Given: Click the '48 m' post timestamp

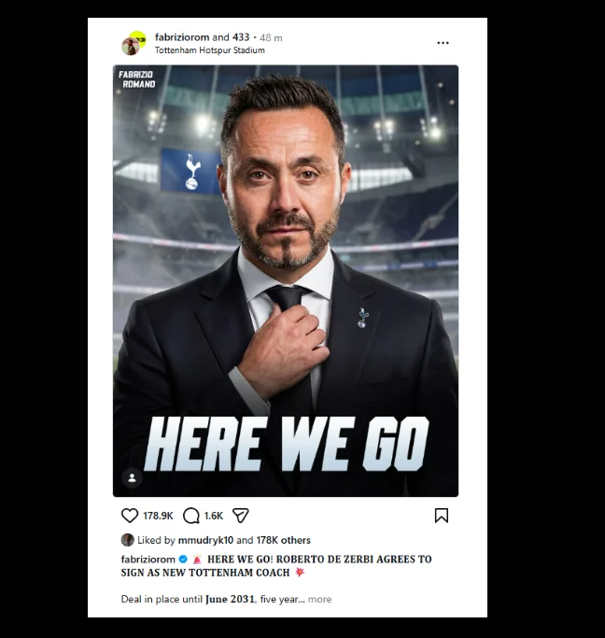Looking at the screenshot, I should click(271, 37).
